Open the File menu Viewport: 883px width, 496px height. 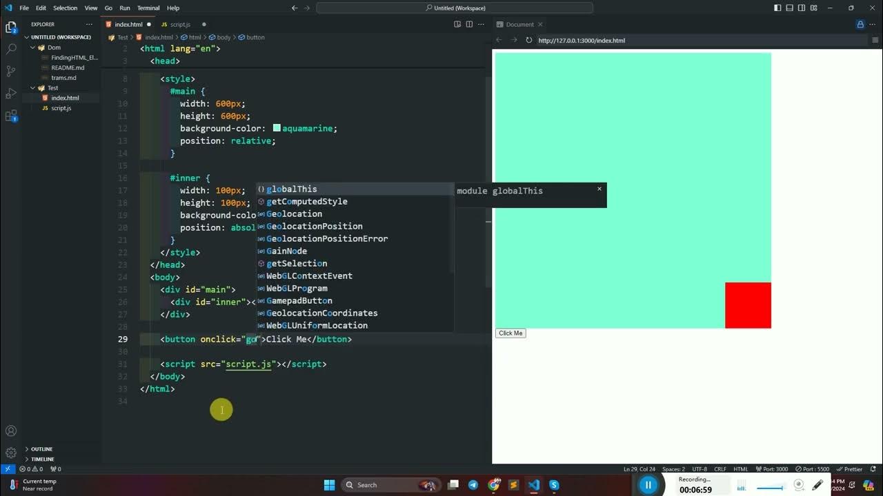[x=24, y=8]
